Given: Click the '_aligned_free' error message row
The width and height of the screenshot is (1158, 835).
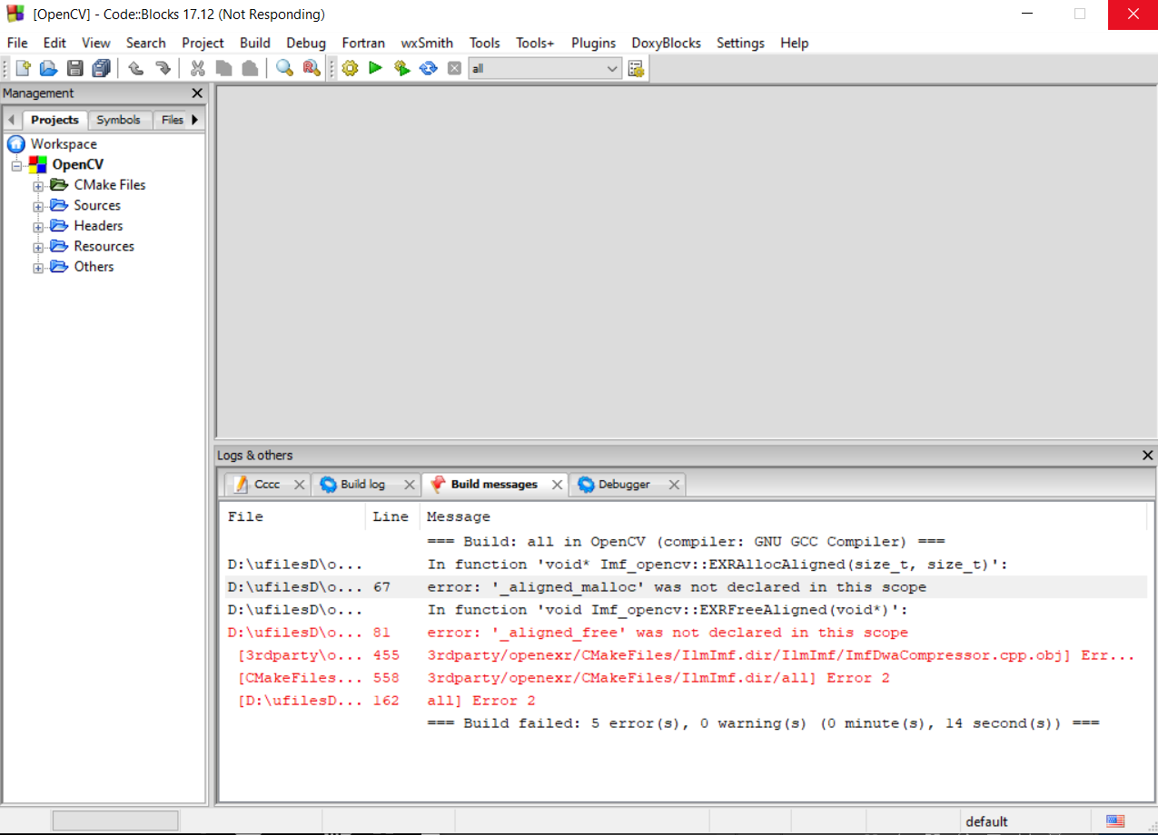Looking at the screenshot, I should [x=686, y=633].
